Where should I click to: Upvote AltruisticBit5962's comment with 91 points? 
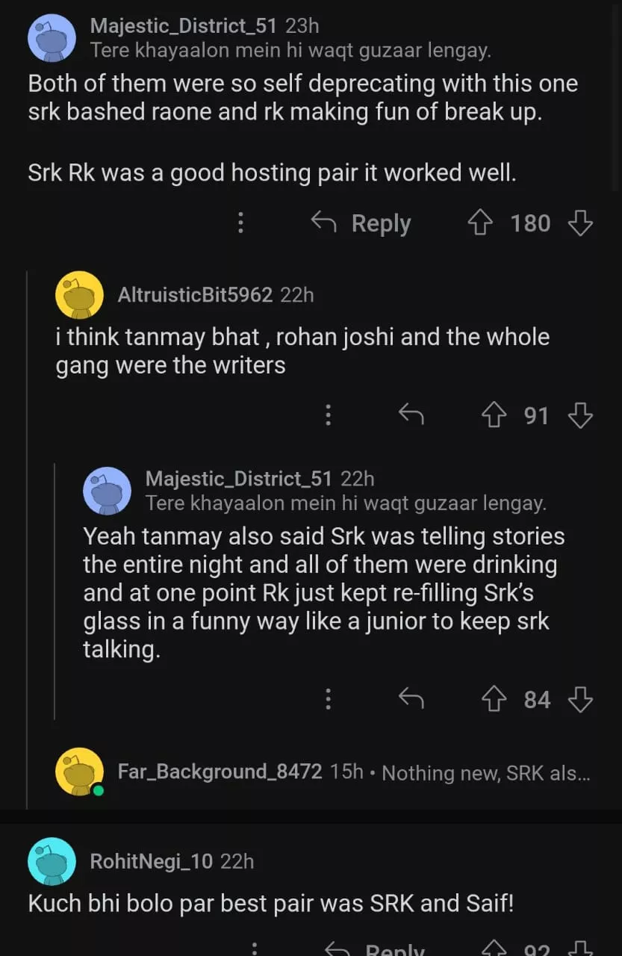493,415
